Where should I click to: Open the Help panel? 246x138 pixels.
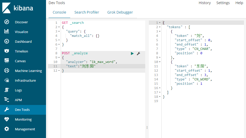tap(239, 3)
